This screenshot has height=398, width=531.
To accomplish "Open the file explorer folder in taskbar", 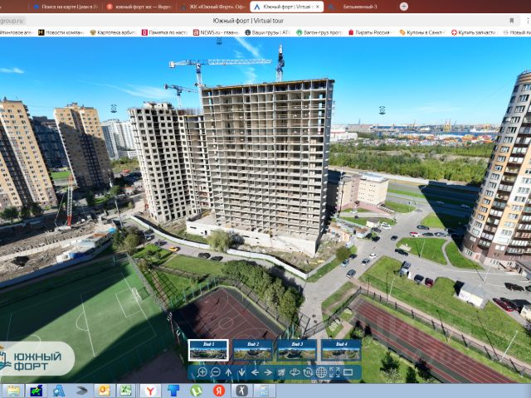I will coord(13,391).
